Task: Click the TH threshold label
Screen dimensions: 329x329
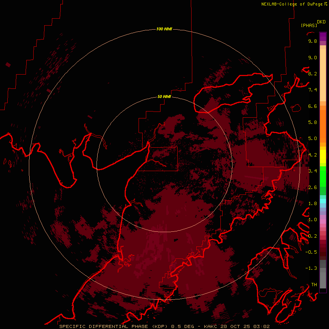Action: 314,285
